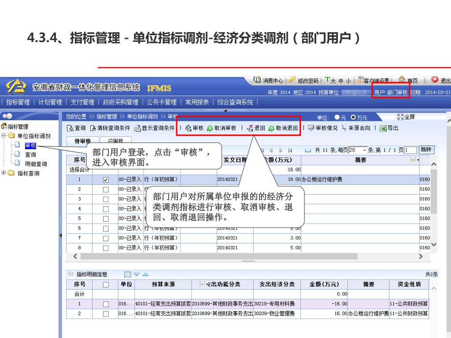This screenshot has height=338, width=451.
Task: Collapse the 单位指标调剂 tree node
Action: click(4, 136)
